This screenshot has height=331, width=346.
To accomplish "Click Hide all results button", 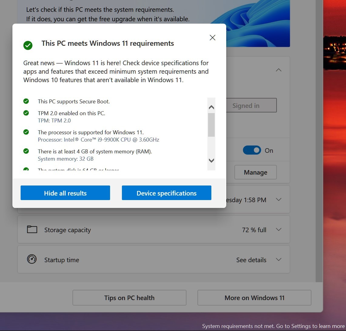I will [x=65, y=193].
